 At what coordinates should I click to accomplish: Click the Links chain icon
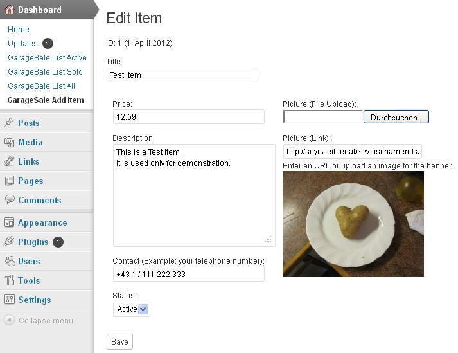pyautogui.click(x=10, y=161)
